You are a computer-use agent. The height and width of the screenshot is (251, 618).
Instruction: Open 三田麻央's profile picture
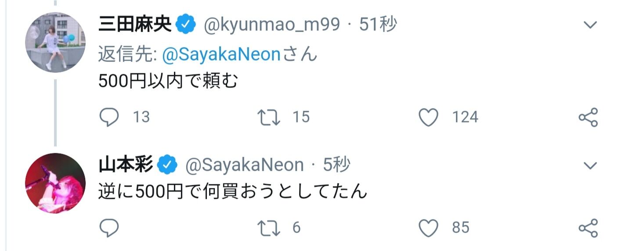(55, 43)
